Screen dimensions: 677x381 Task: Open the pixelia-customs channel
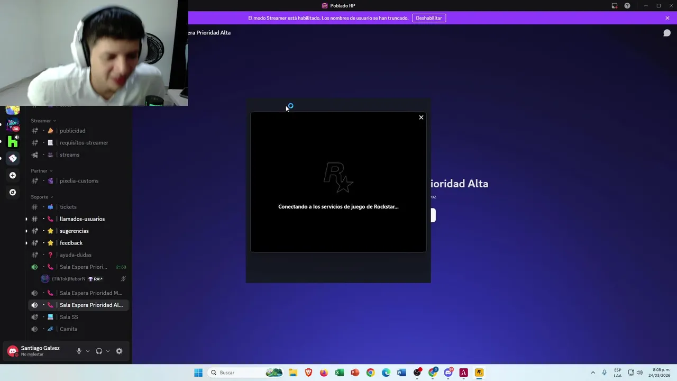point(79,181)
